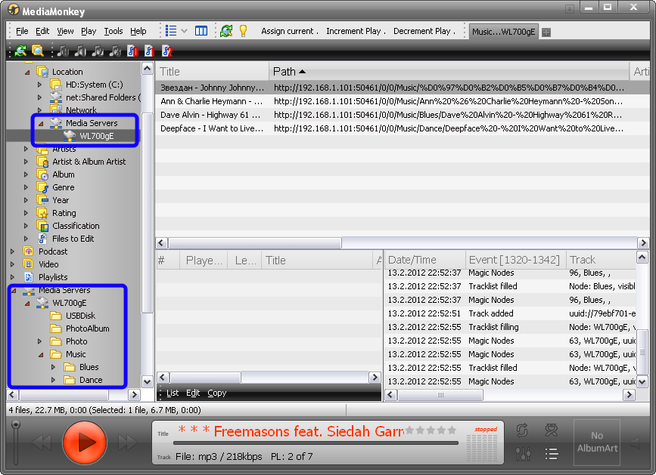The width and height of the screenshot is (656, 475).
Task: Collapse the Music folder in the tree
Action: point(40,354)
